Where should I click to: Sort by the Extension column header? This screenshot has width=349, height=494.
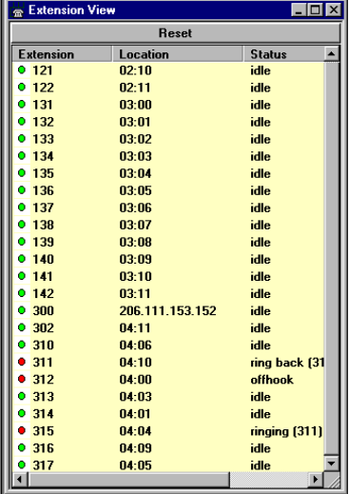(62, 54)
